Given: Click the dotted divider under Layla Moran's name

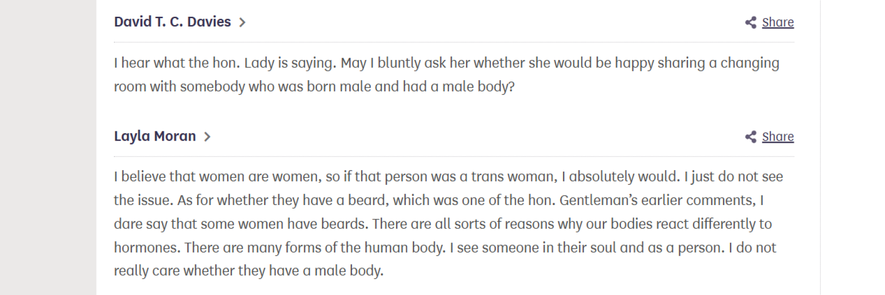Looking at the screenshot, I should tap(454, 157).
